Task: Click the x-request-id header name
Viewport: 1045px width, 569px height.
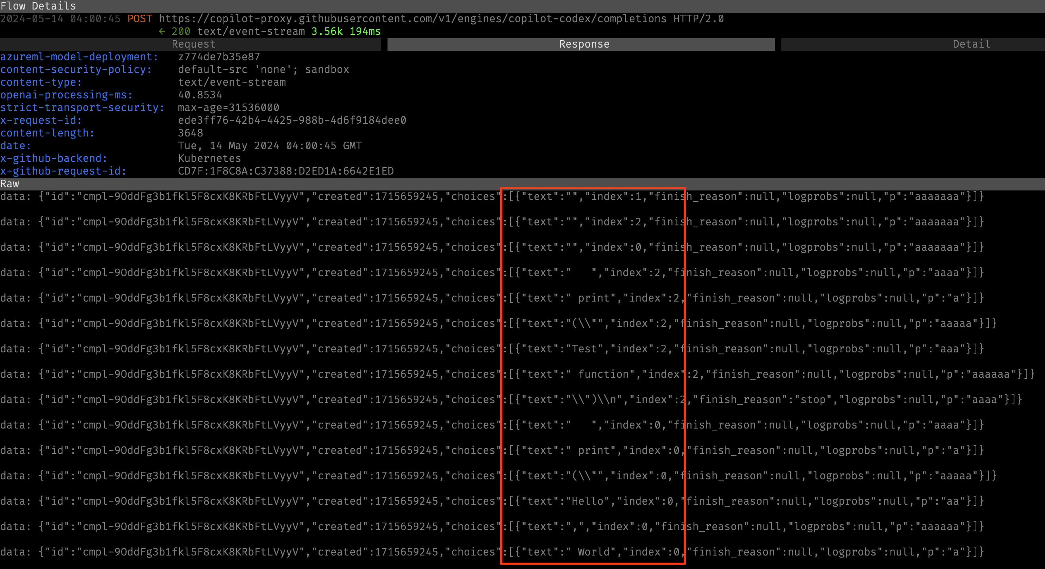Action: pos(41,121)
